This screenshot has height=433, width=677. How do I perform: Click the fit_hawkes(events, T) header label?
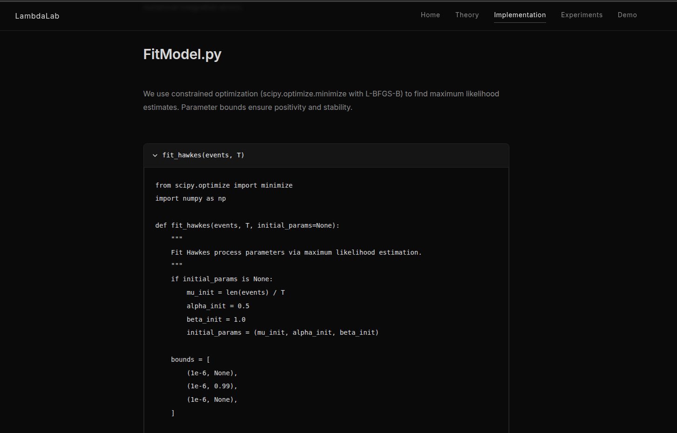pos(203,155)
